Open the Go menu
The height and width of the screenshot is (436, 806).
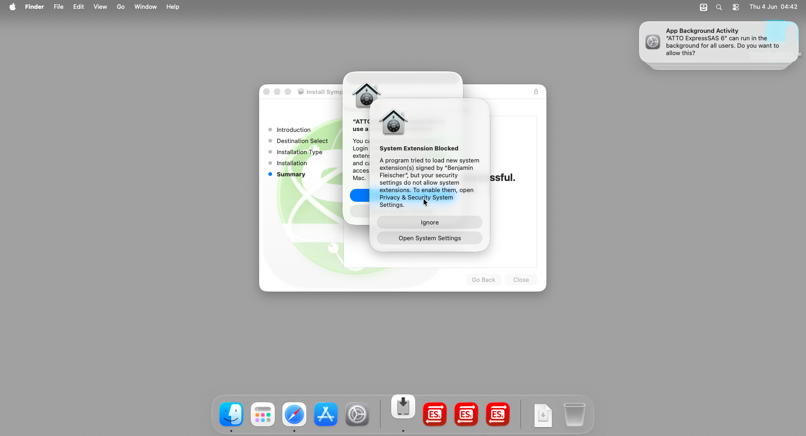point(121,6)
